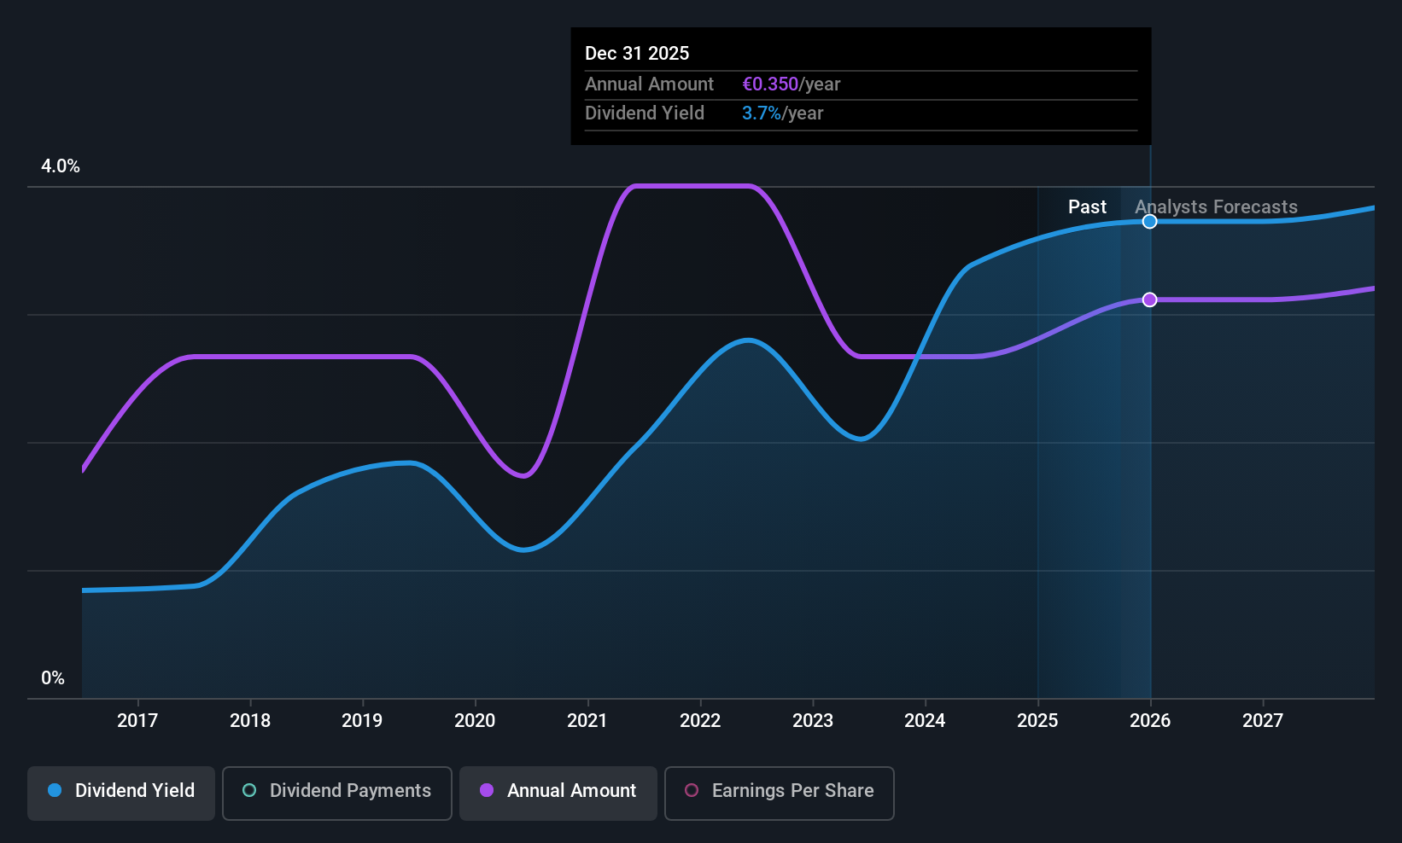Click the €0.350/year value in tooltip
This screenshot has width=1402, height=843.
792,84
